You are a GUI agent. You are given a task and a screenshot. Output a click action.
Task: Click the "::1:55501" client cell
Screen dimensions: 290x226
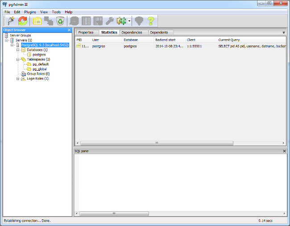point(194,46)
